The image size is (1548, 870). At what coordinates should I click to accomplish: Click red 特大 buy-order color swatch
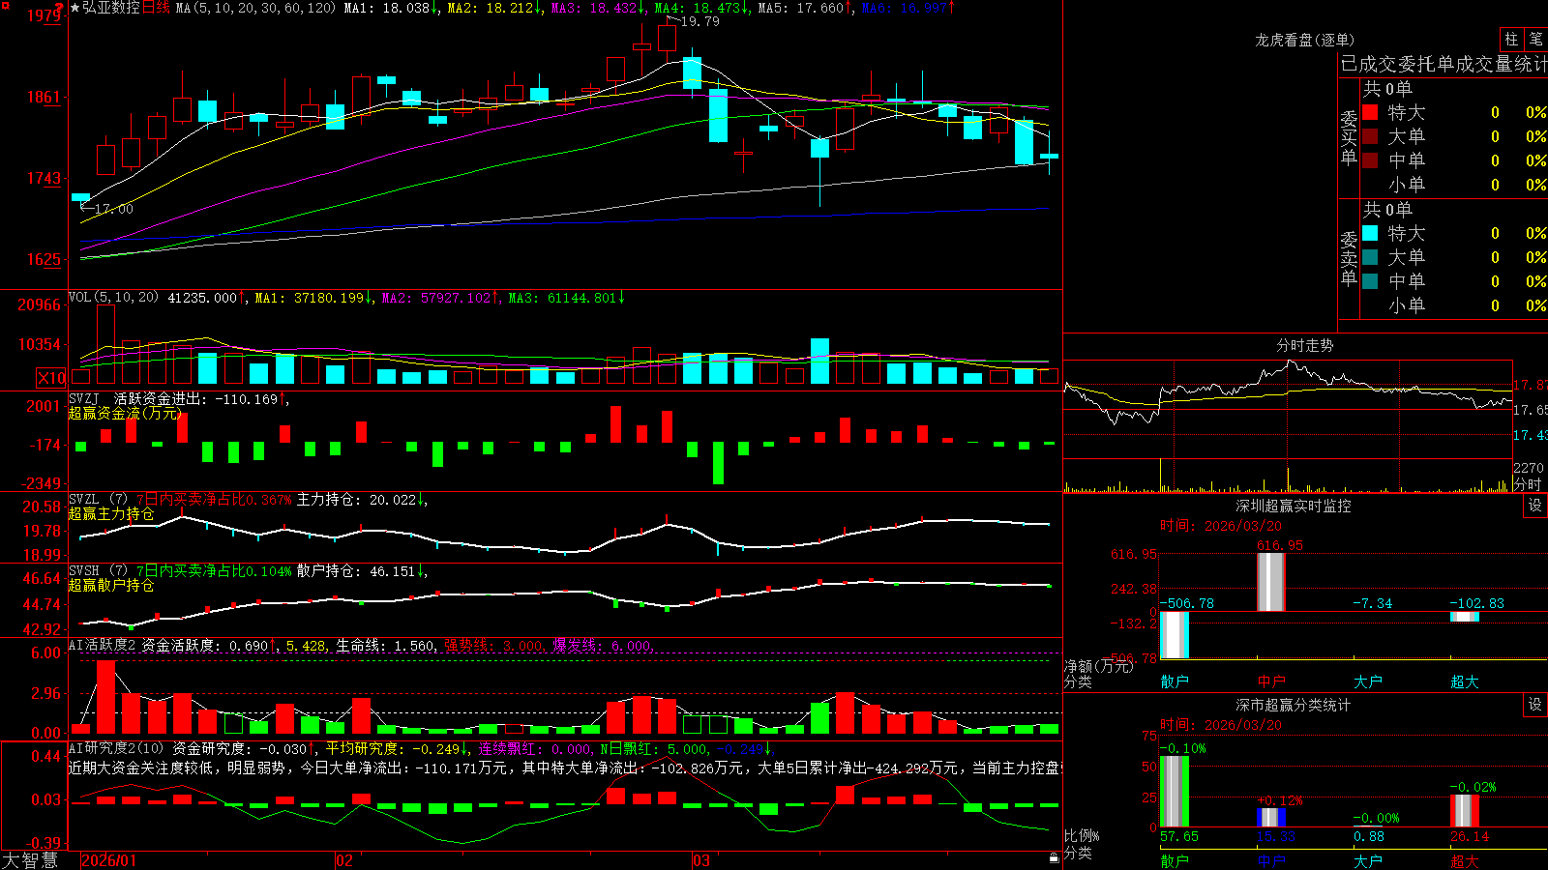(1370, 112)
